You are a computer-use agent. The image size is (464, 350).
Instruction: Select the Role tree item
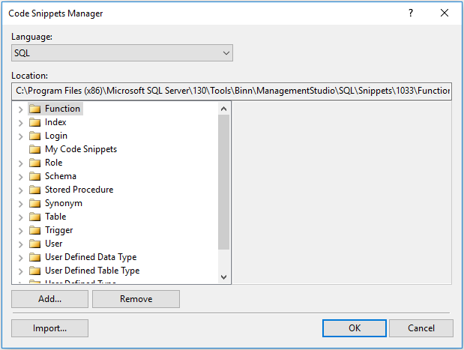point(53,163)
